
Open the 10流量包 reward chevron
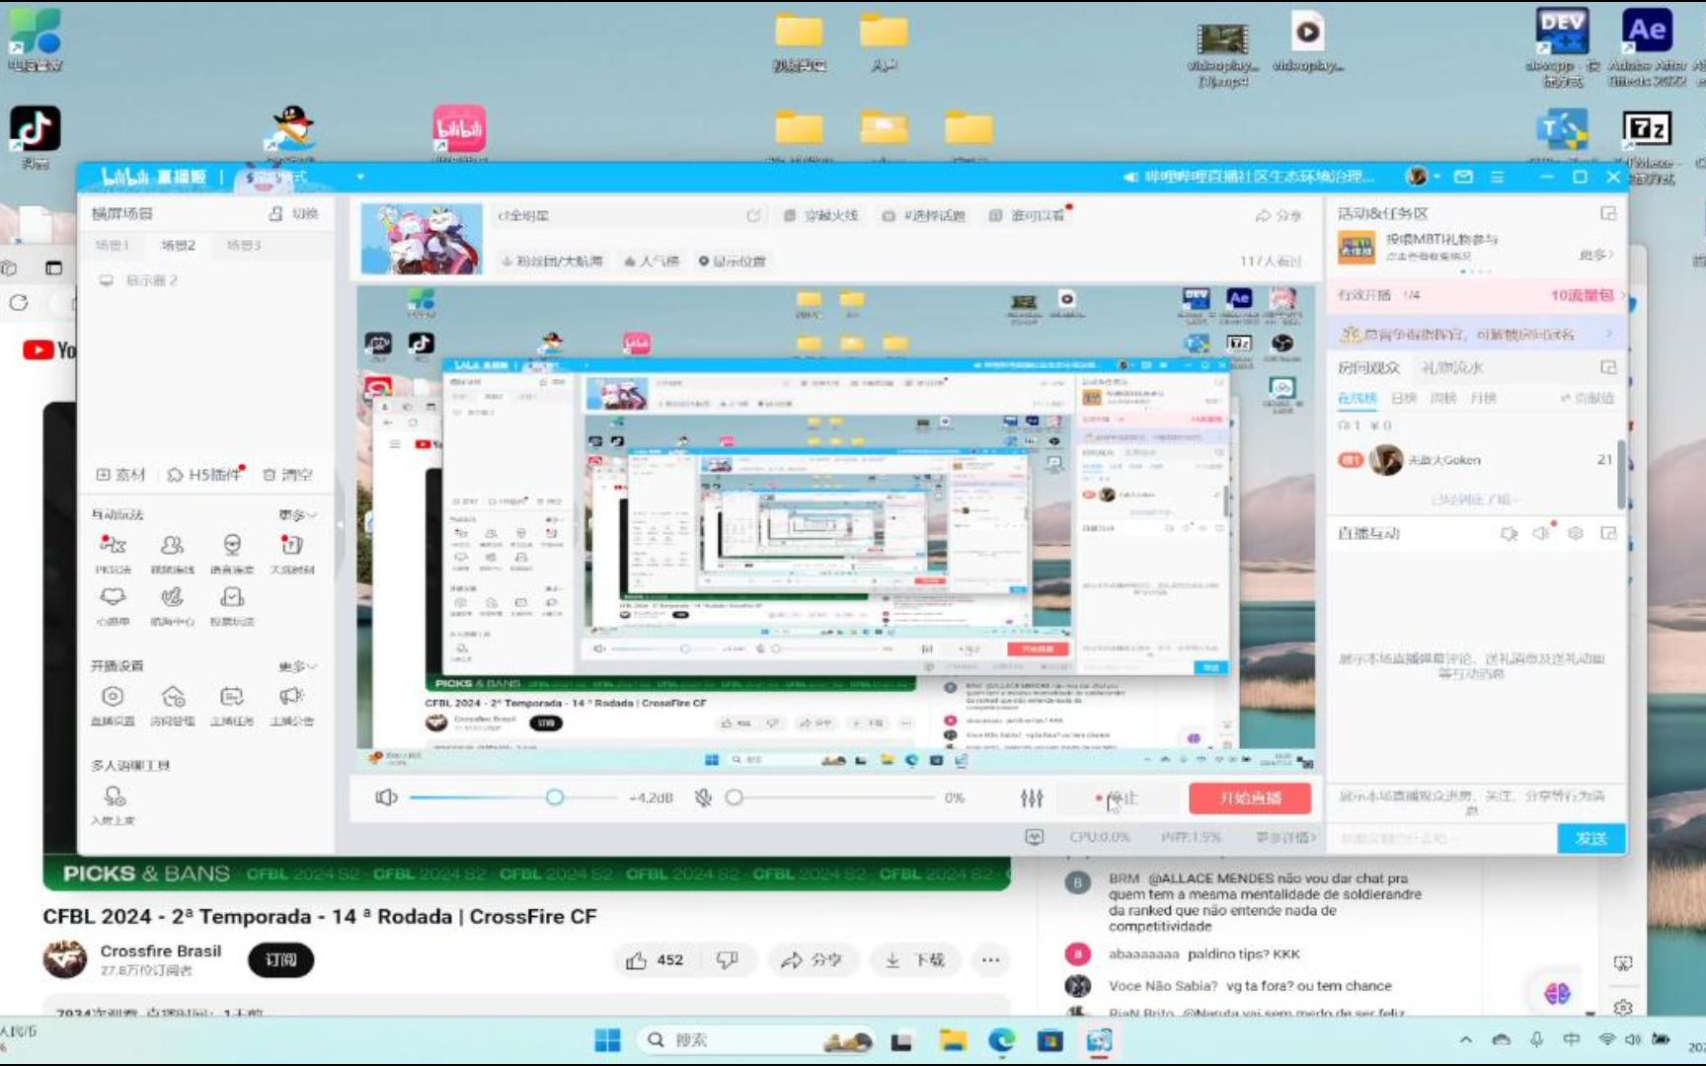(x=1620, y=295)
